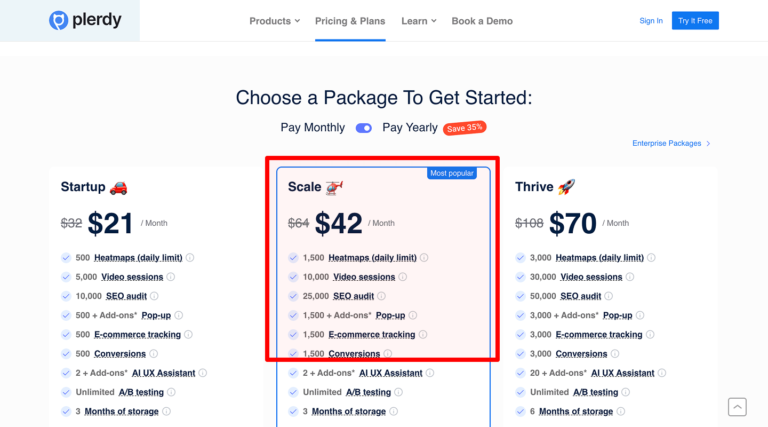768x427 pixels.
Task: Toggle the Pay Monthly / Pay Yearly switch
Action: pos(364,128)
